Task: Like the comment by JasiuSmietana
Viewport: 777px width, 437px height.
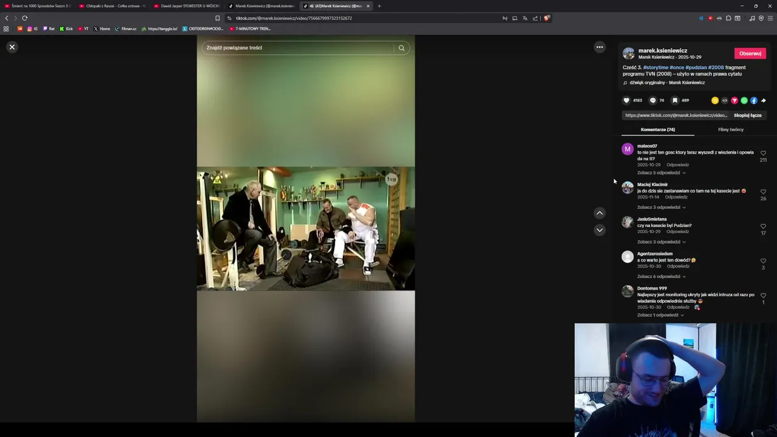Action: pyautogui.click(x=763, y=226)
